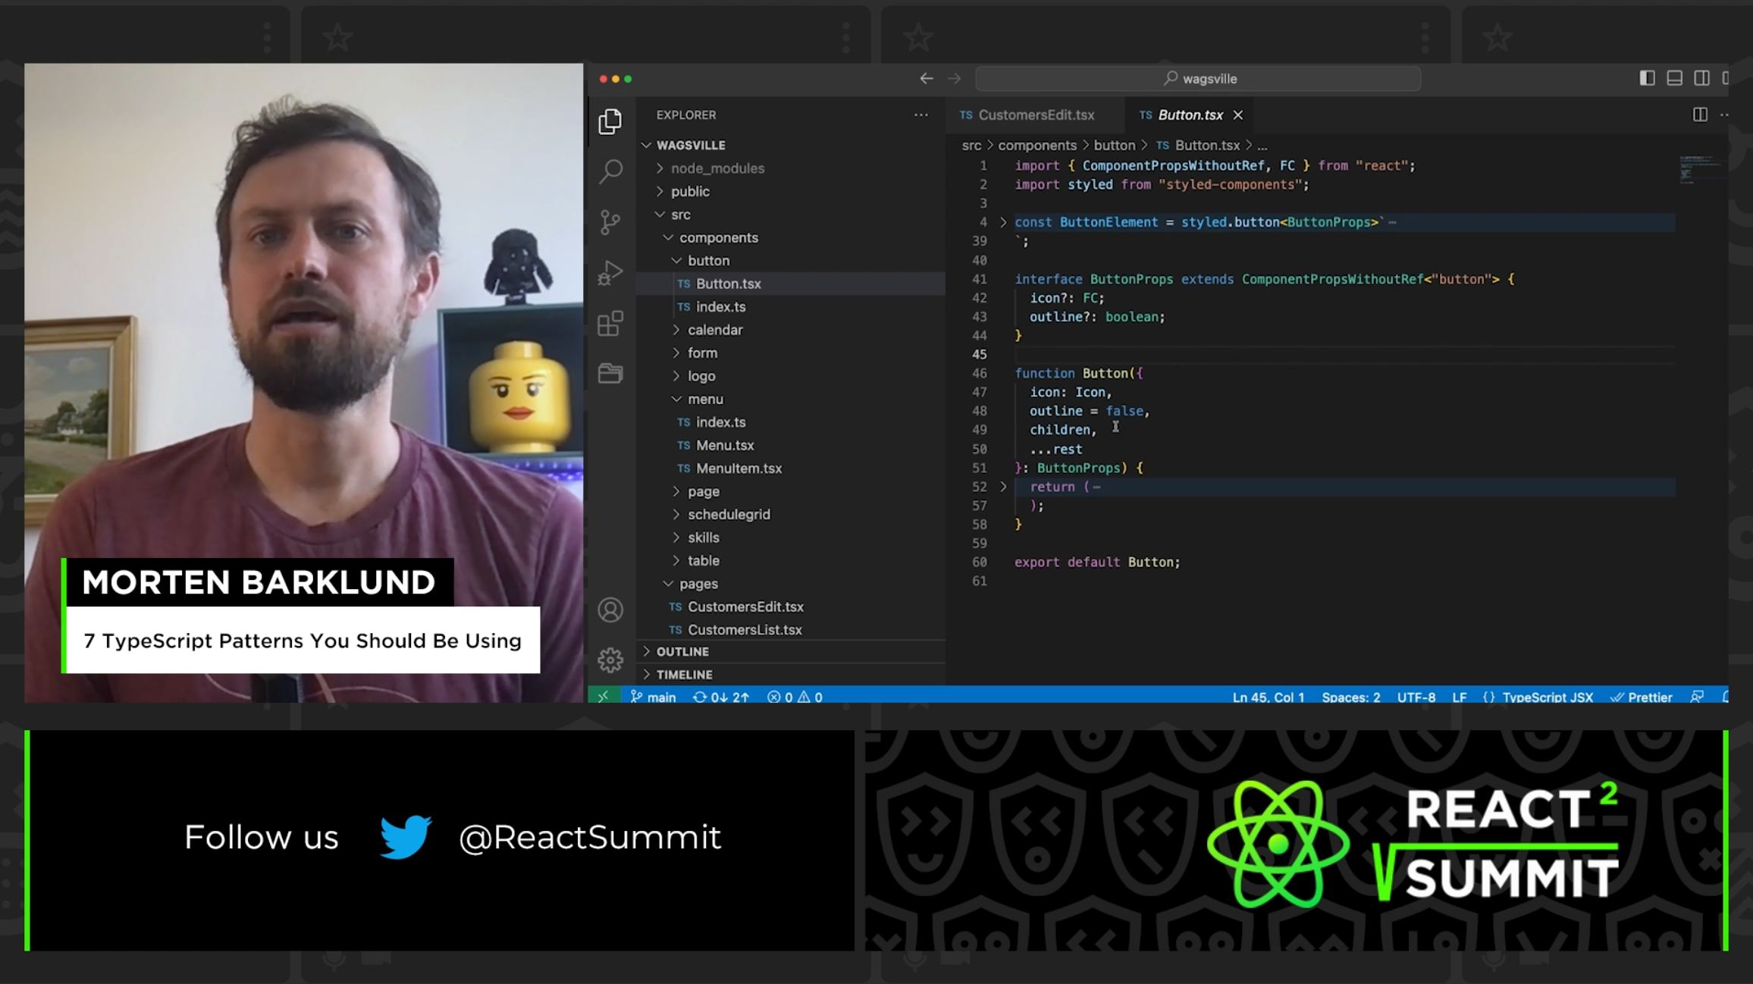This screenshot has width=1753, height=984.
Task: Click the Prettier status item
Action: point(1642,697)
